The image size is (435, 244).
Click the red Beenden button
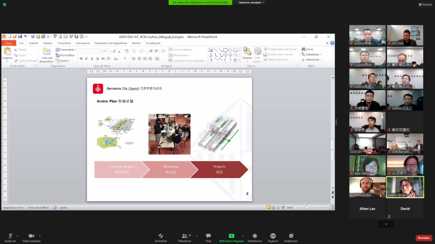click(x=424, y=238)
